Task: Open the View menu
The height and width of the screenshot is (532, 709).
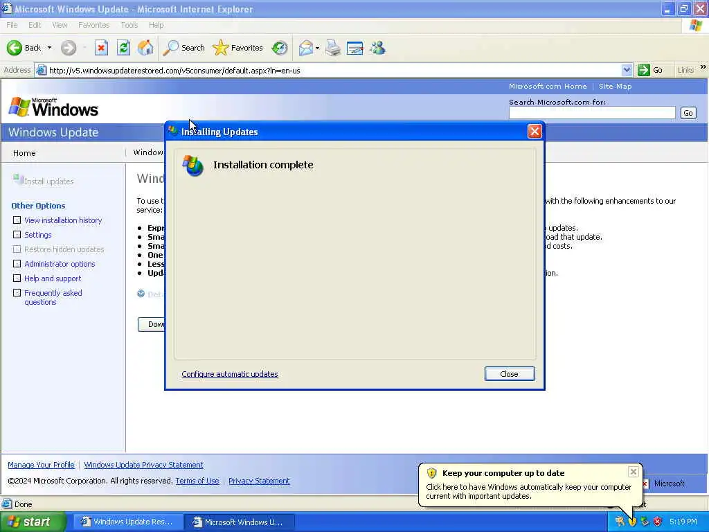Action: click(60, 25)
